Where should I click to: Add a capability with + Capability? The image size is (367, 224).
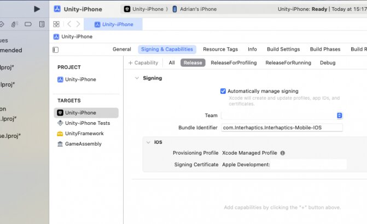(x=143, y=63)
